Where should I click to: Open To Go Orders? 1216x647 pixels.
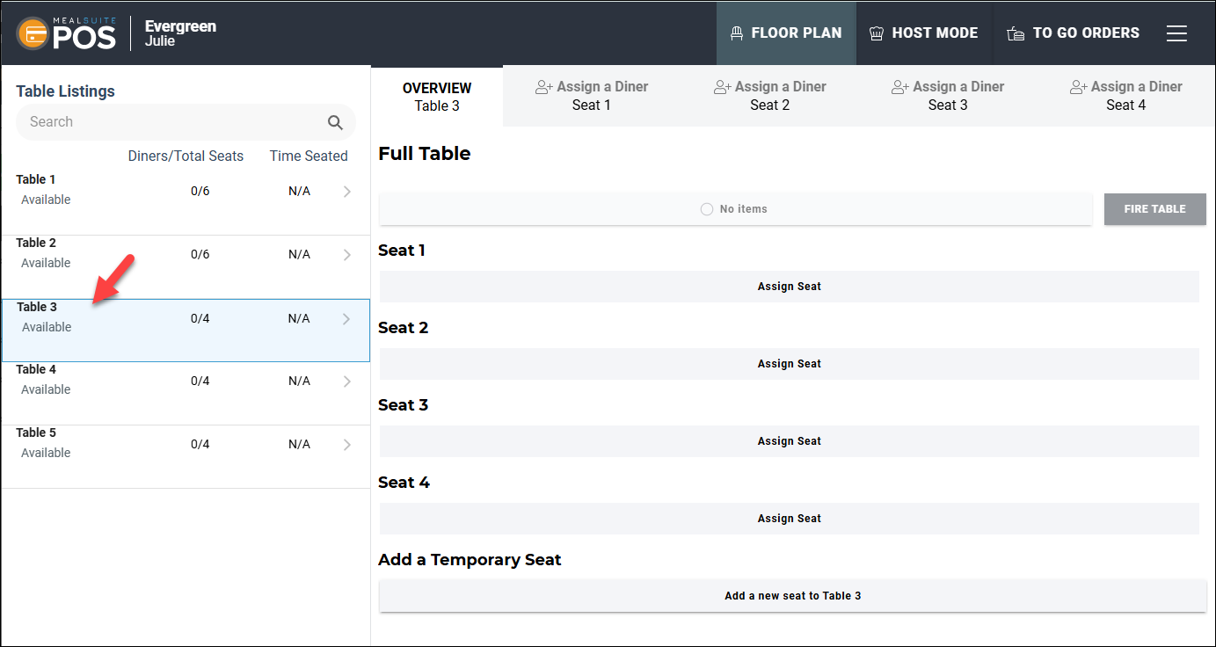click(x=1074, y=33)
